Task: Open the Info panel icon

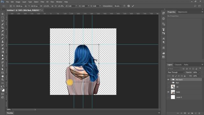Action: (x=164, y=19)
